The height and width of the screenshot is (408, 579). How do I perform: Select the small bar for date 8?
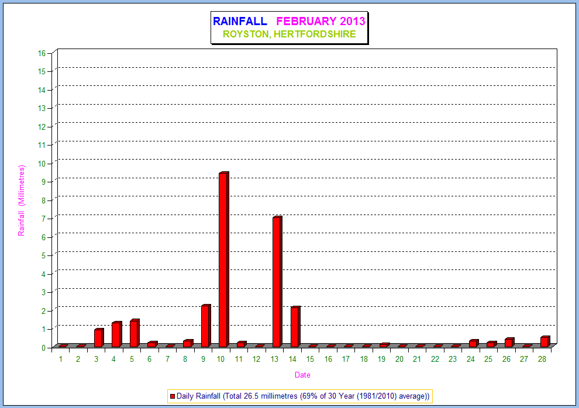[188, 343]
